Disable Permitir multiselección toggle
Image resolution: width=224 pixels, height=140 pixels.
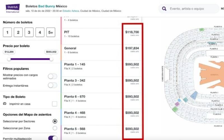coord(53,138)
